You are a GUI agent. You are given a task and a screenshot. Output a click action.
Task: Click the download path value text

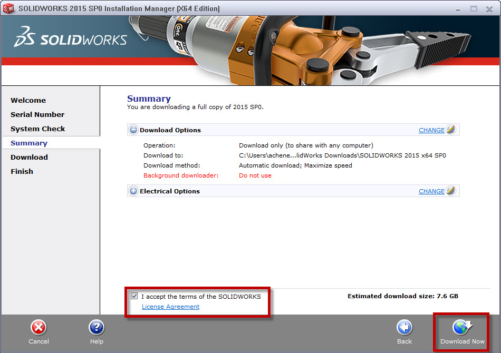pyautogui.click(x=342, y=155)
